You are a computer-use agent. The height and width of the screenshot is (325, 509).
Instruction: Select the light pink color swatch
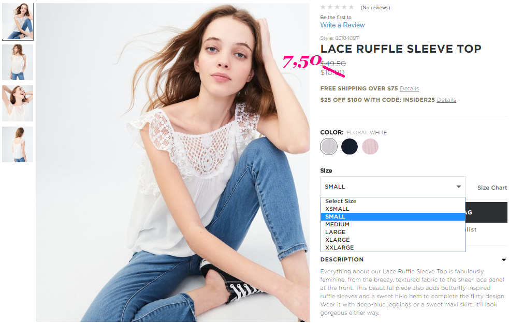tap(370, 146)
